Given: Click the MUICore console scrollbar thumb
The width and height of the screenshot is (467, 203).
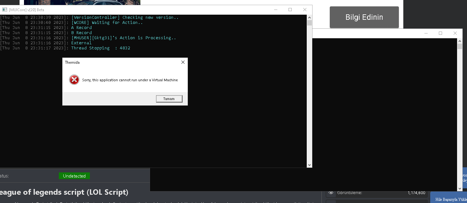Looking at the screenshot, I should point(309,23).
